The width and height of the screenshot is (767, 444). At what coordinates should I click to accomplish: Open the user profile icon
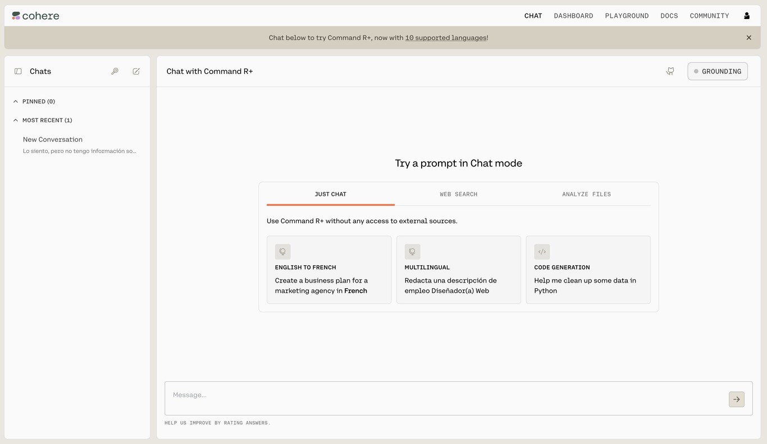coord(747,16)
